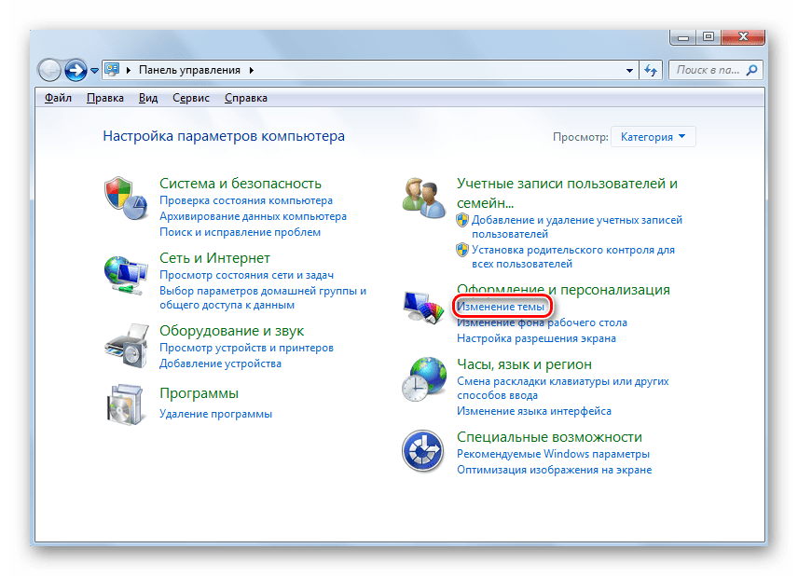Open the Настройка разрешения экрана link
The height and width of the screenshot is (576, 798).
[x=536, y=338]
